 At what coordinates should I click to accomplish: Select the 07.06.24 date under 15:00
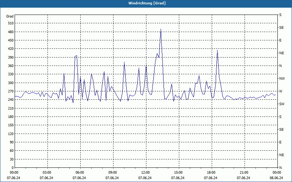178,178
